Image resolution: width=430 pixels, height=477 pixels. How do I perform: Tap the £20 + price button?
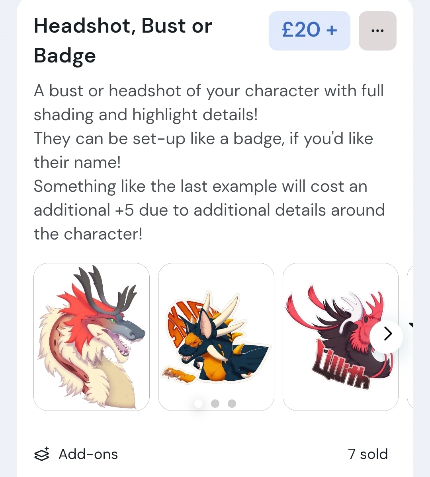tap(309, 31)
